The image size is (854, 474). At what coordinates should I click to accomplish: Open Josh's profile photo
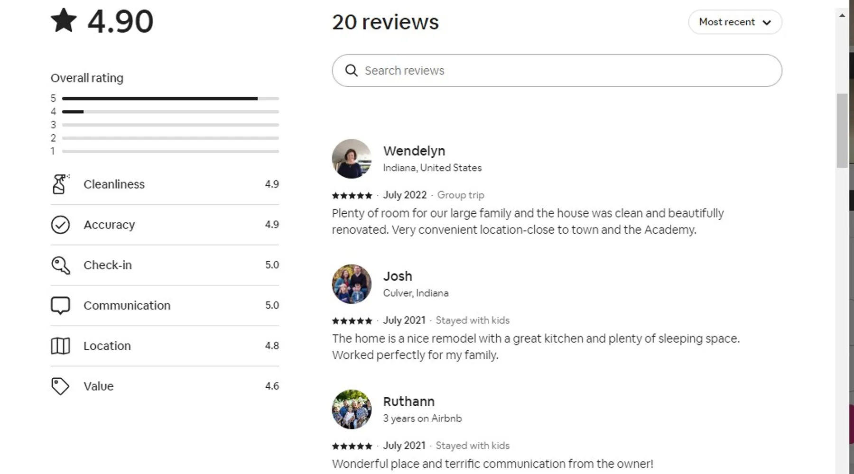coord(352,284)
